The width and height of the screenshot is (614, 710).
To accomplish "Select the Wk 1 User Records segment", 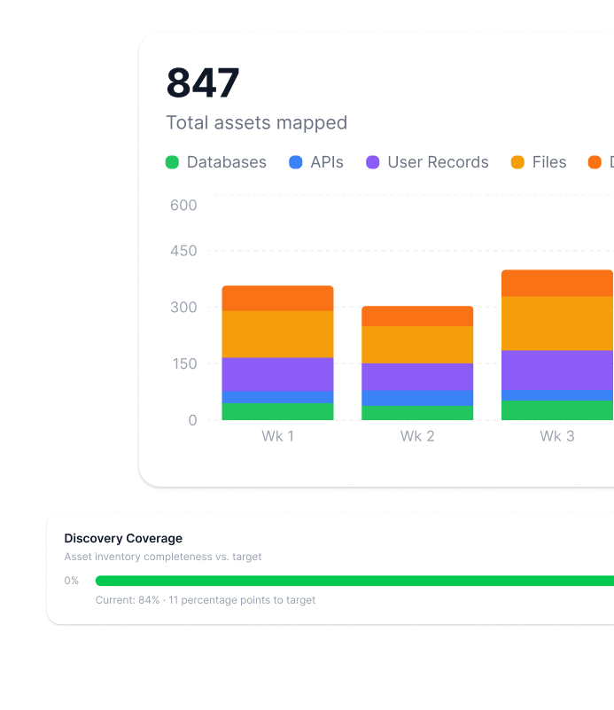I will [278, 374].
